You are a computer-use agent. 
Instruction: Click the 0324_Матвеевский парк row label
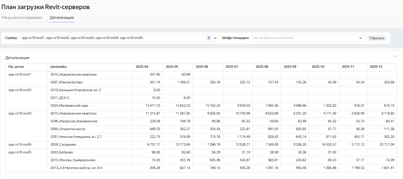[x=69, y=106]
